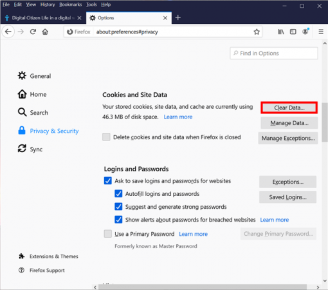Open the Firefox Account avatar
The image size is (328, 290).
coord(305,32)
